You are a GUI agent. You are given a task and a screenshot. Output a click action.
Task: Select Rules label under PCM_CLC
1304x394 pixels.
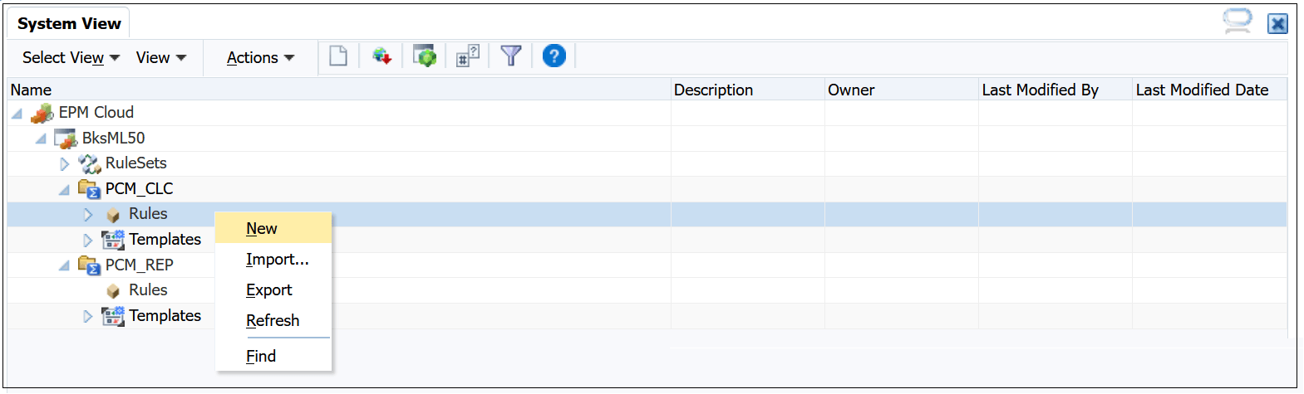click(148, 213)
